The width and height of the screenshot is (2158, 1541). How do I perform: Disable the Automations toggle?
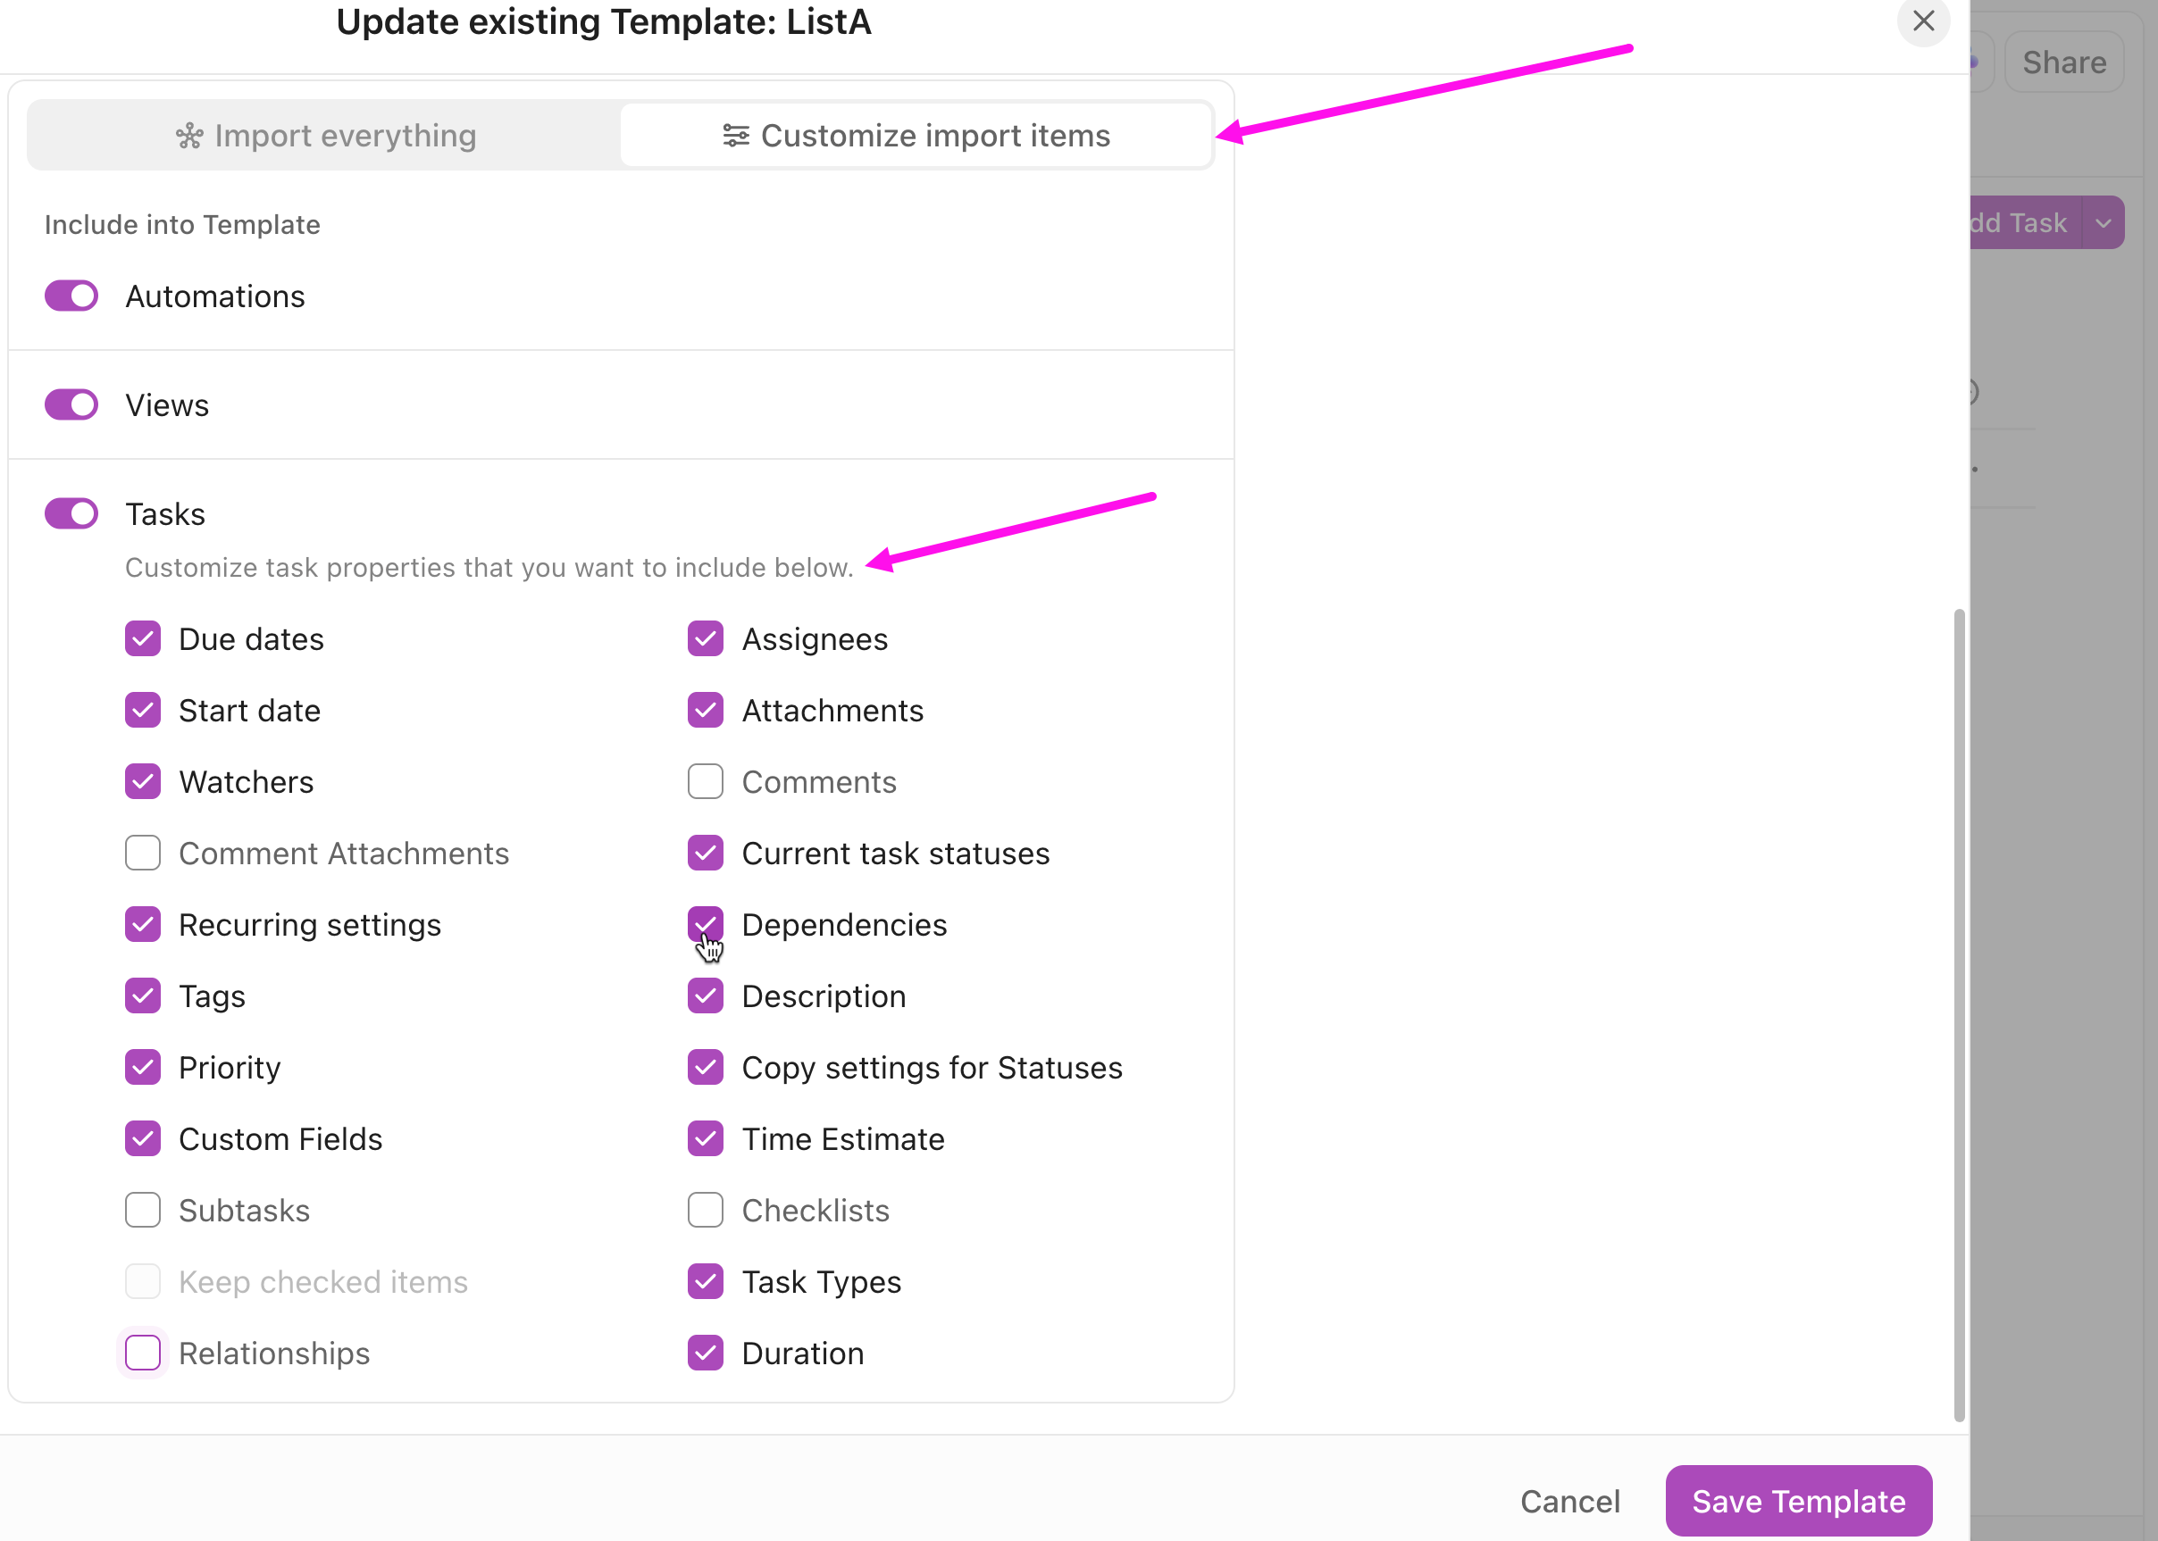click(x=71, y=296)
